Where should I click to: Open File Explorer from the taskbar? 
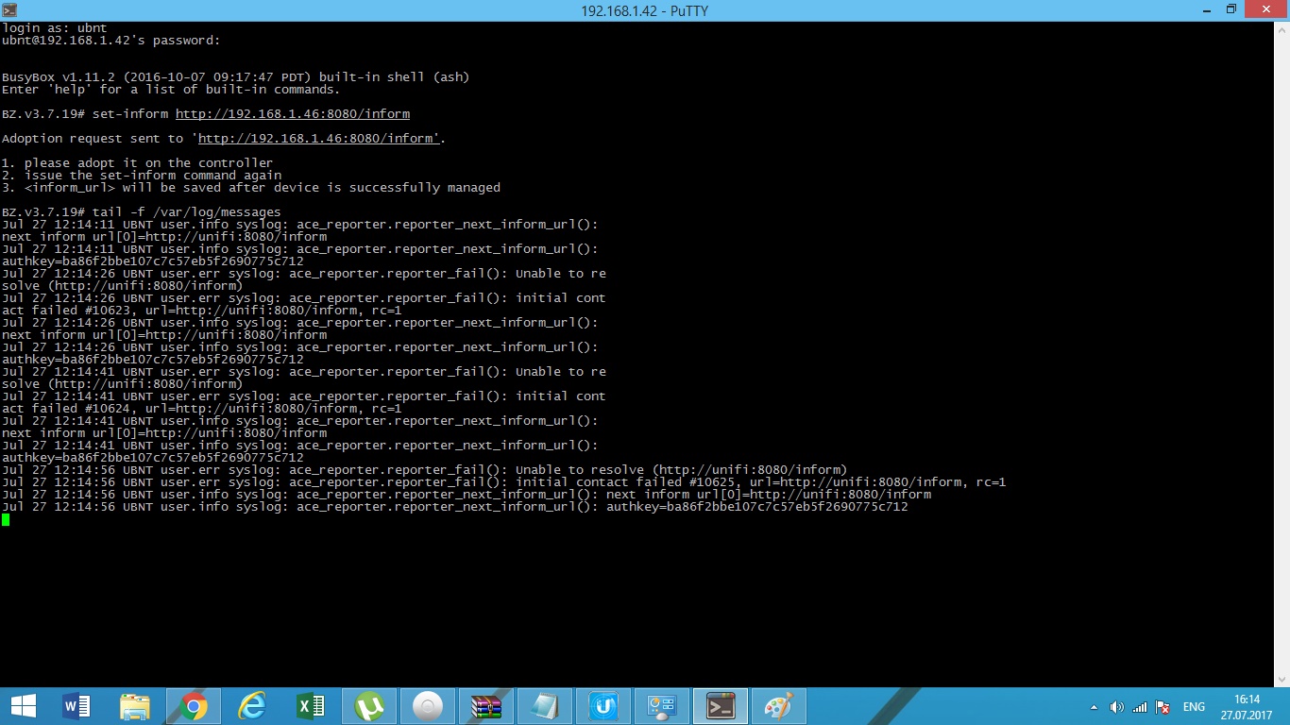pos(135,706)
